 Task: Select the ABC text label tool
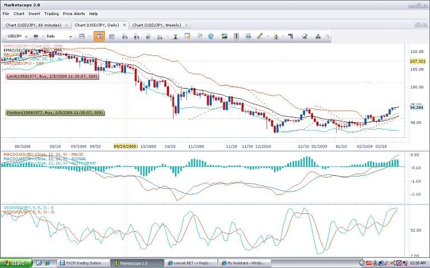(290, 36)
